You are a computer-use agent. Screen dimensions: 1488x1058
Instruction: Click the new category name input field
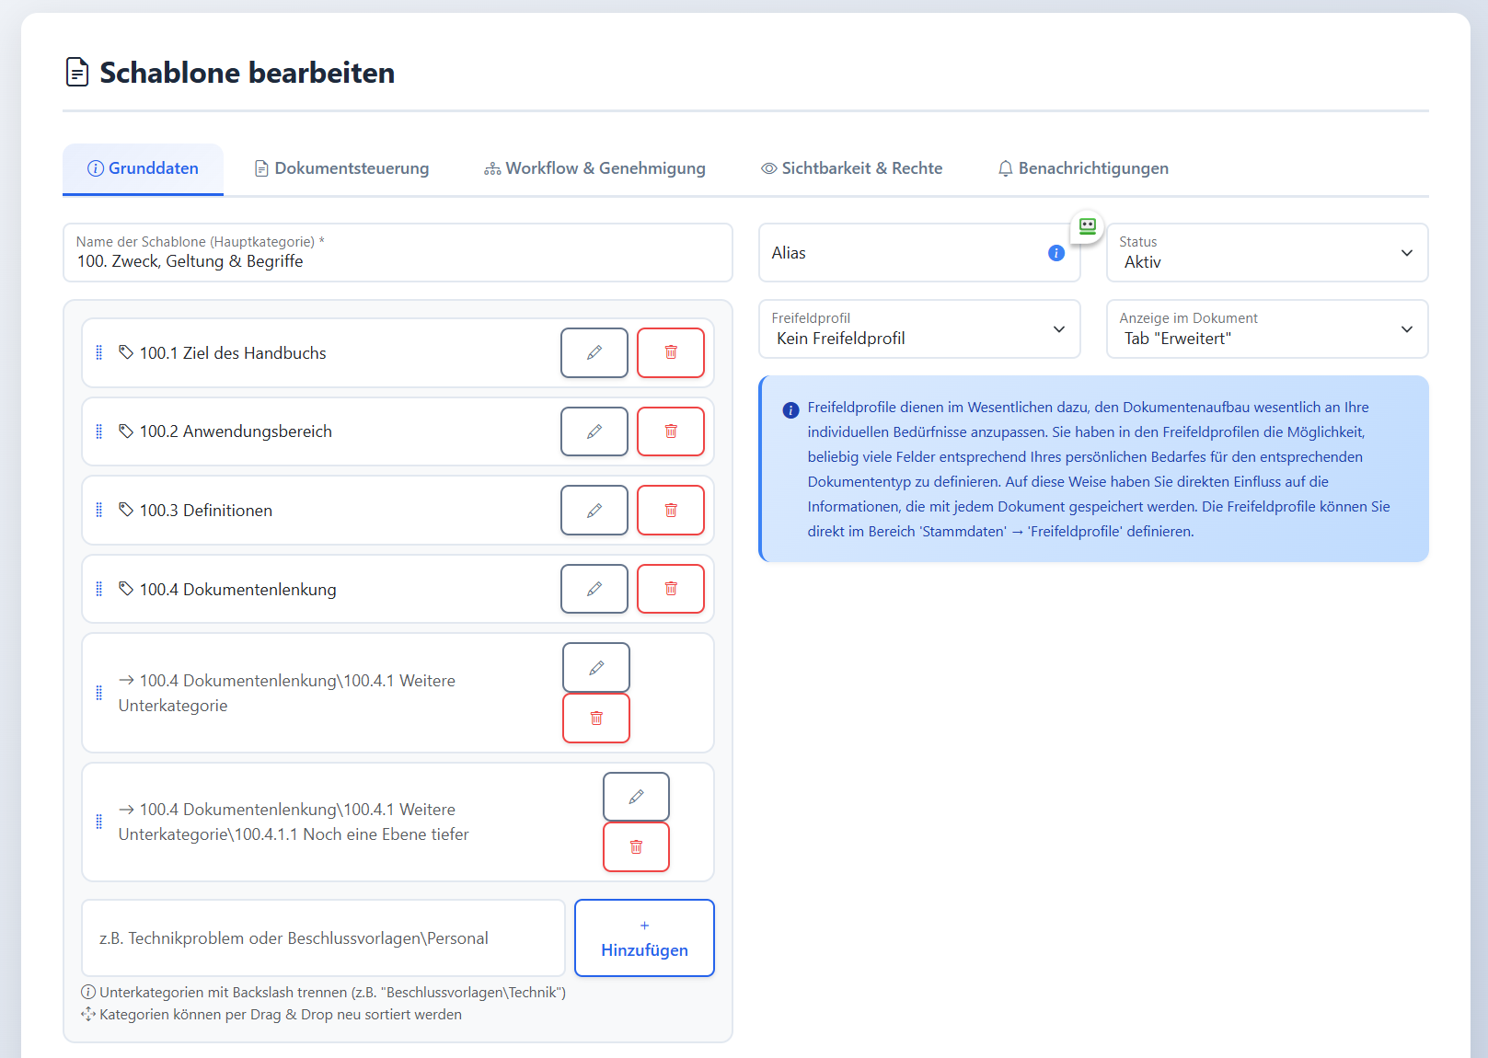click(323, 937)
